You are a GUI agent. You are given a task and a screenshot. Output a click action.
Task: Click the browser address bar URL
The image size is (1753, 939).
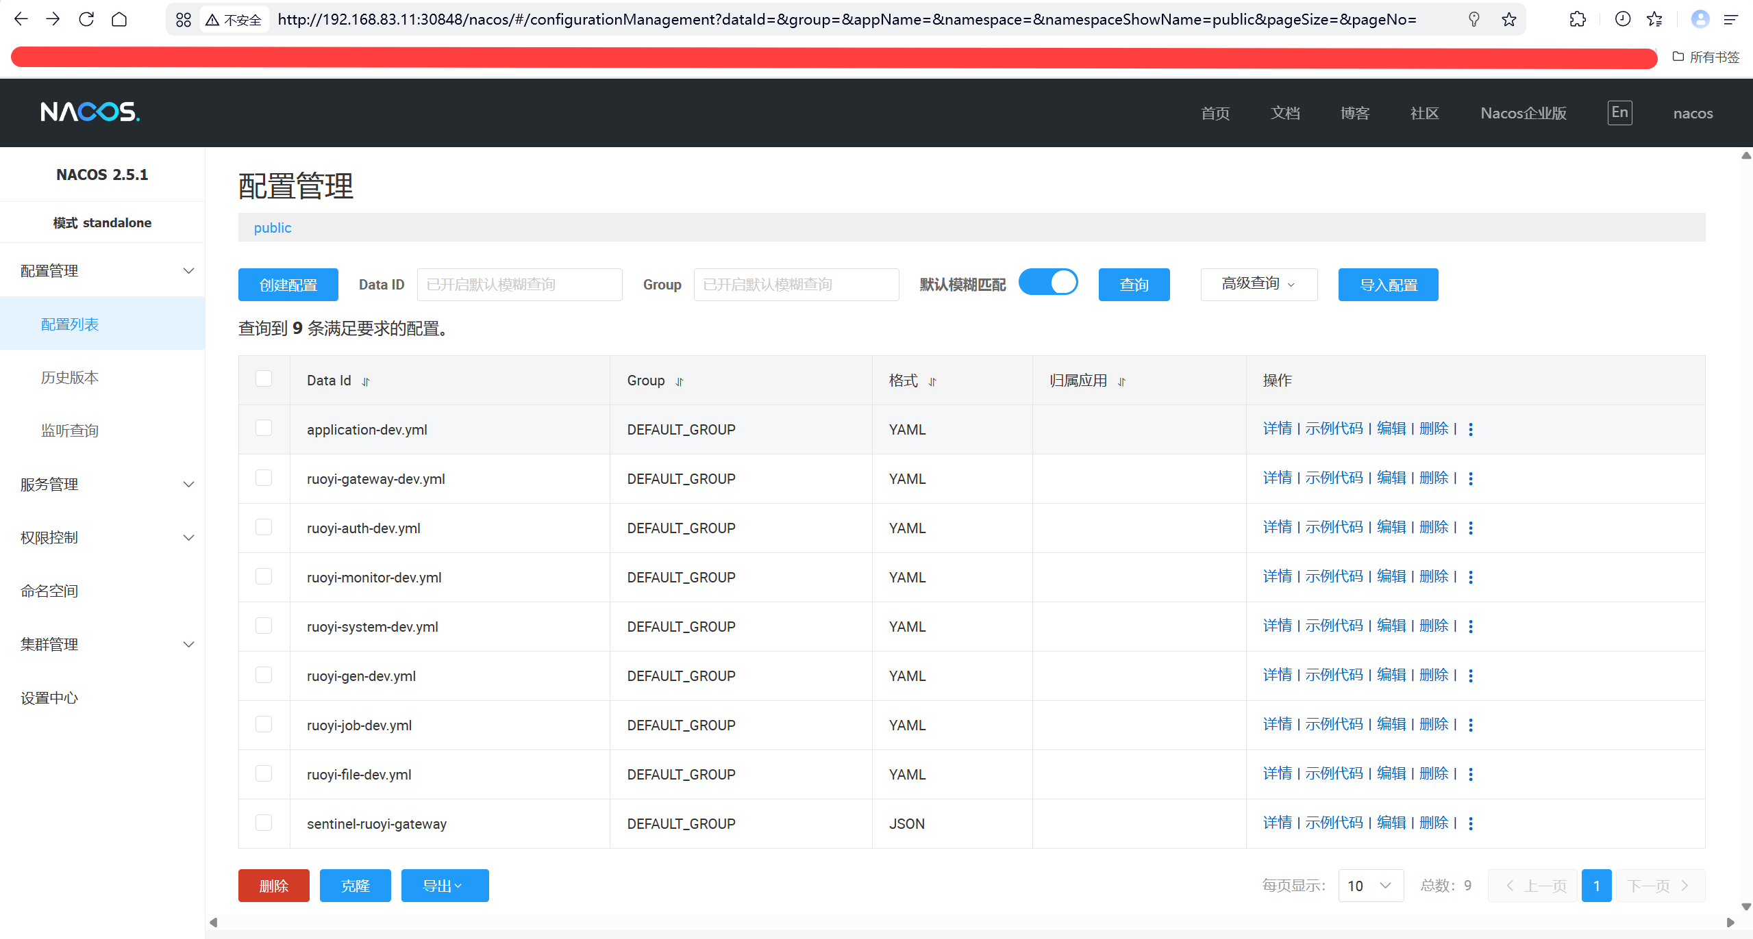847,20
